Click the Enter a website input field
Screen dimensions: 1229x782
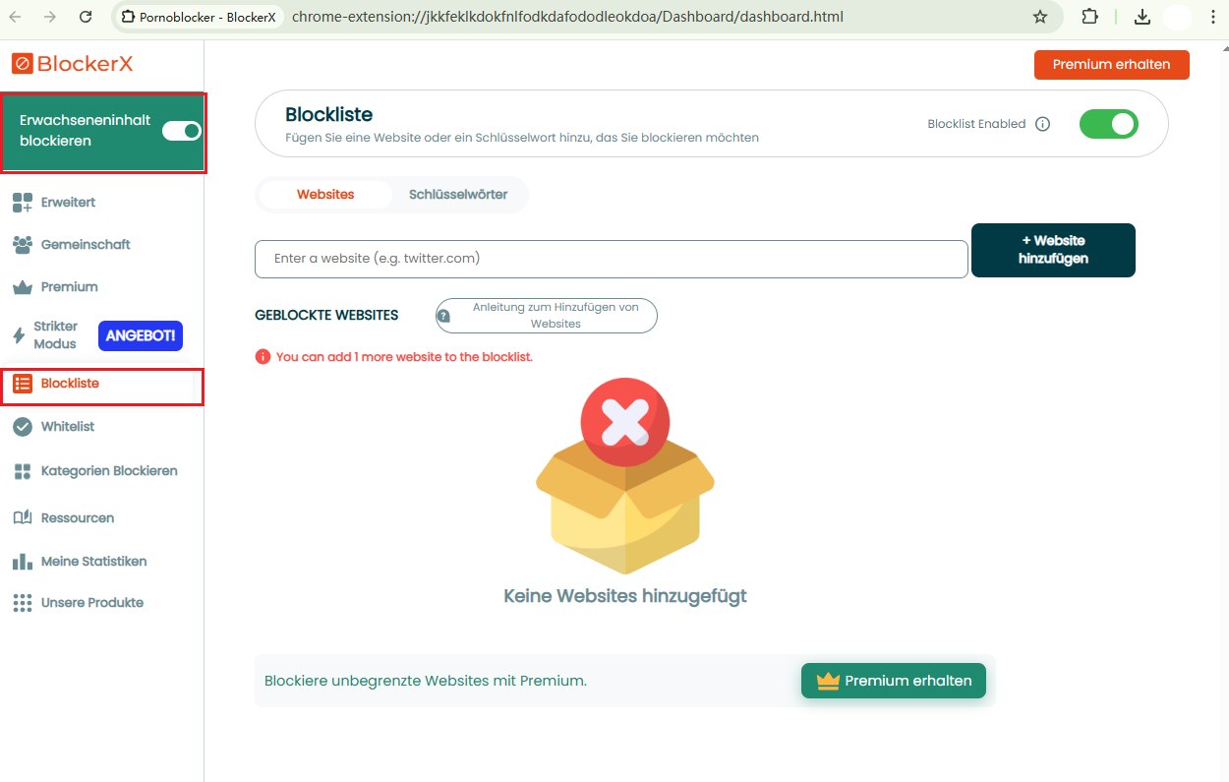(611, 259)
